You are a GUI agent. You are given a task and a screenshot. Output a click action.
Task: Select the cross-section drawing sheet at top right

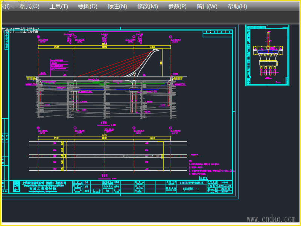[x=269, y=55]
